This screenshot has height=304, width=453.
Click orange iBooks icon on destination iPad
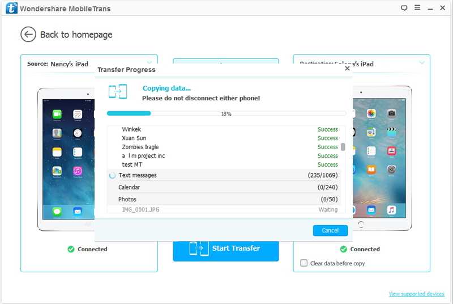(371, 170)
